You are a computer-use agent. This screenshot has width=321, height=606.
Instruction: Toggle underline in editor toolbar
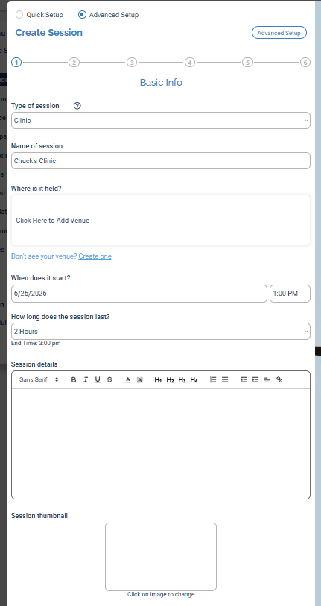(98, 380)
